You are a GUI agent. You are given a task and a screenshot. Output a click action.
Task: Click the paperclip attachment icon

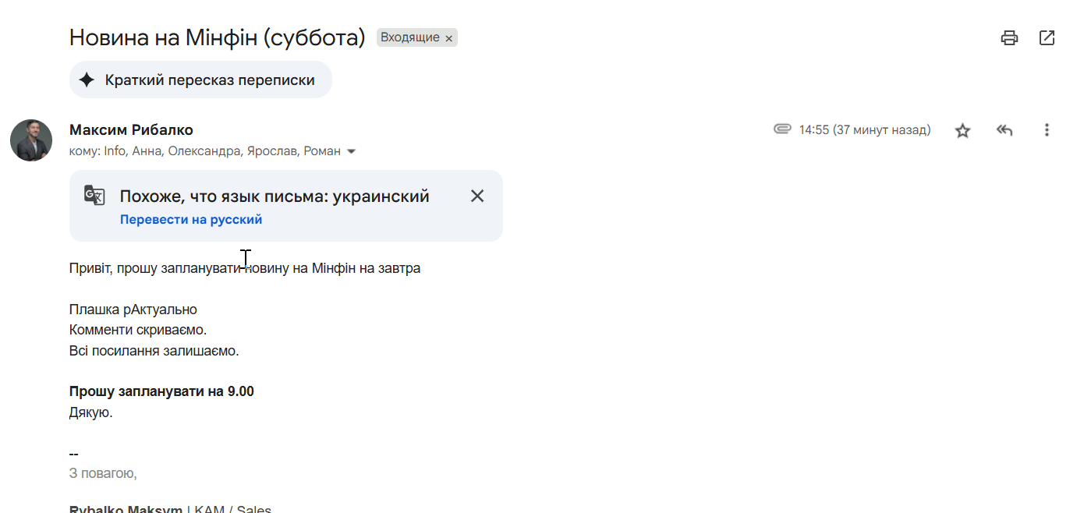[x=782, y=129]
